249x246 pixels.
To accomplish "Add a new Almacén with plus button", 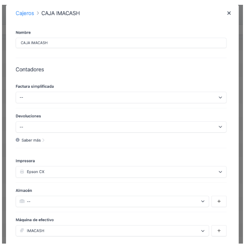I will [x=219, y=202].
